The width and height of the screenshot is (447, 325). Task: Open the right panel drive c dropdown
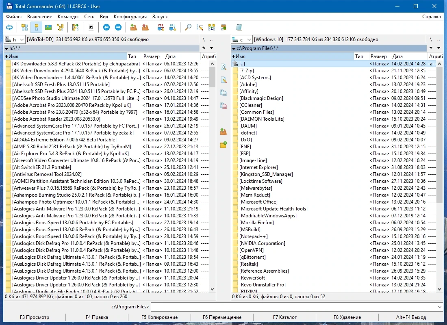point(242,39)
